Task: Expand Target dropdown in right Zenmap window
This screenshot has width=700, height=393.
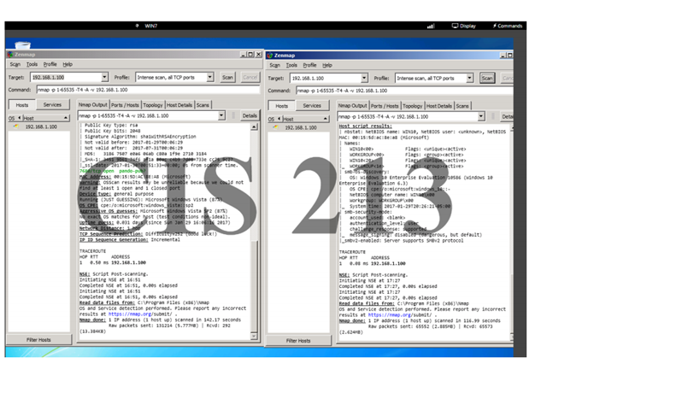Action: tap(364, 78)
